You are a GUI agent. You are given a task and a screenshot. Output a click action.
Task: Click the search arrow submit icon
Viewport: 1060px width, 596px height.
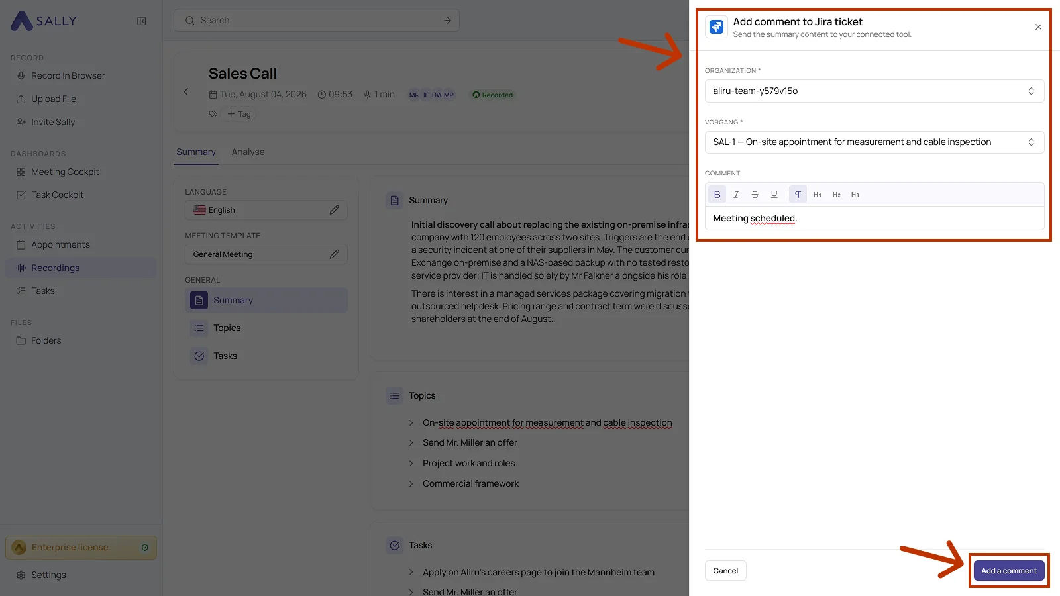pos(448,21)
